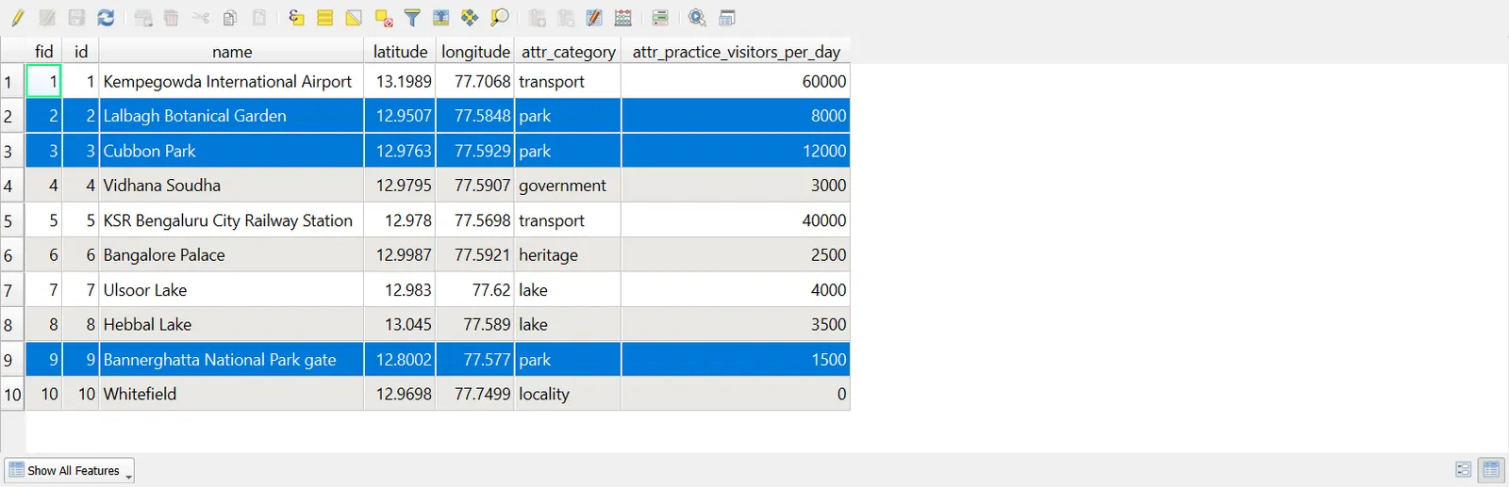Screen dimensions: 1509x487
Task: Switch to table view
Action: click(x=1491, y=469)
